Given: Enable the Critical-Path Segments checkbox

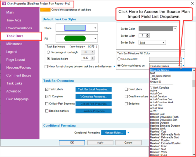Looking at the screenshot, I should [x=47, y=104].
